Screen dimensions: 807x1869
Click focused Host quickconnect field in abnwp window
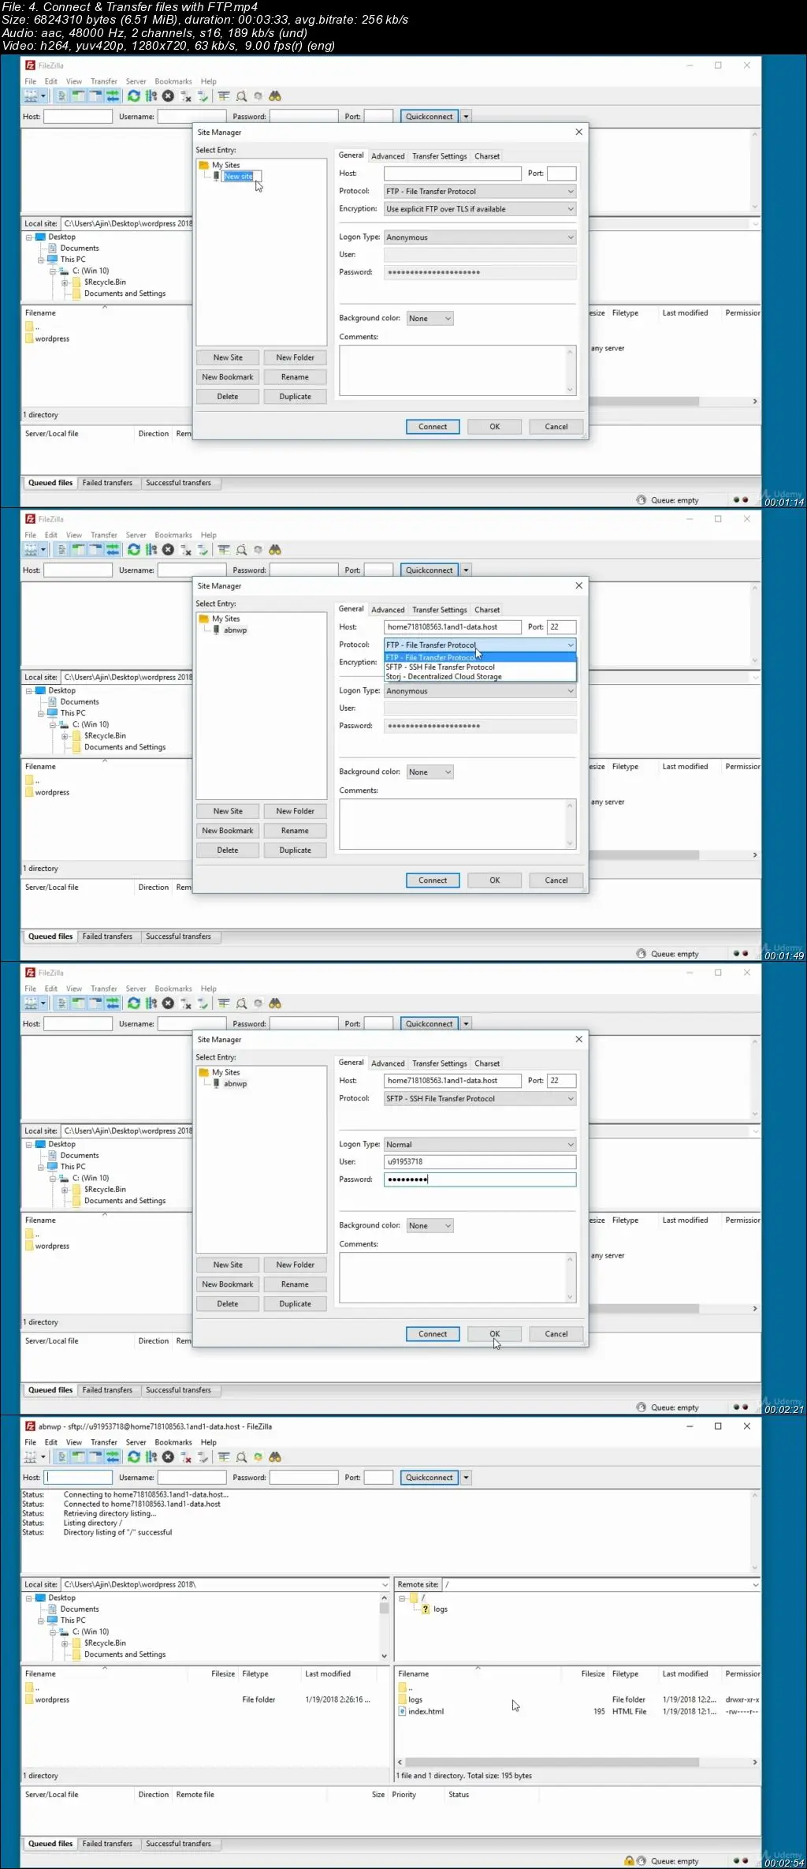click(78, 1477)
